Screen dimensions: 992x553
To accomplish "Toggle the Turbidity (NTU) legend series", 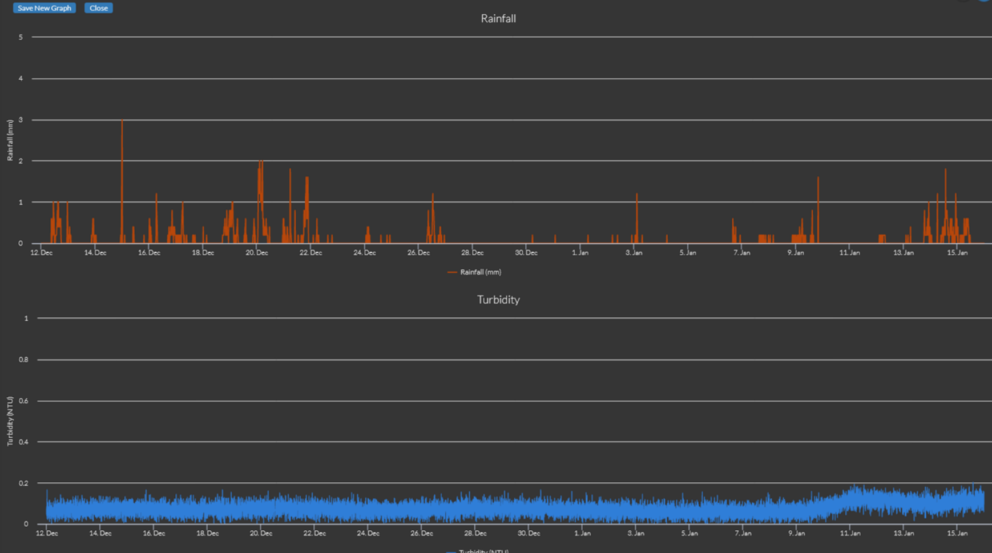I will pyautogui.click(x=483, y=551).
